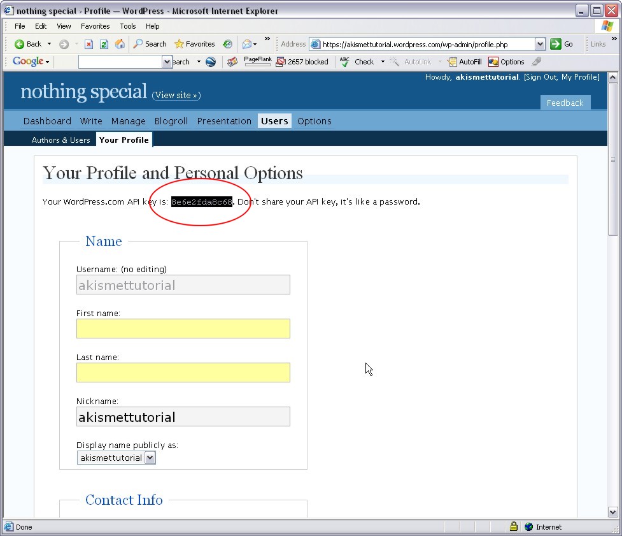Image resolution: width=622 pixels, height=536 pixels.
Task: Click the address bar URL field
Action: pos(421,44)
